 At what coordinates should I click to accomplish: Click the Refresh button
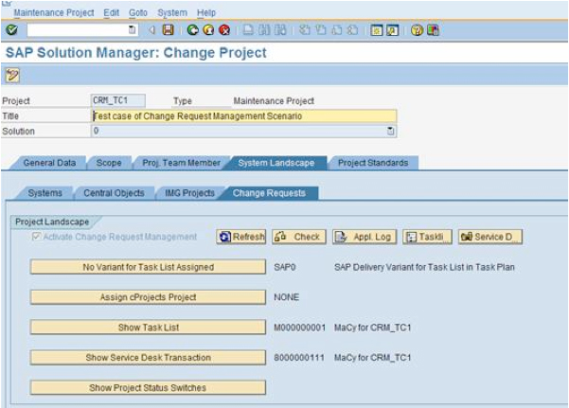[241, 237]
